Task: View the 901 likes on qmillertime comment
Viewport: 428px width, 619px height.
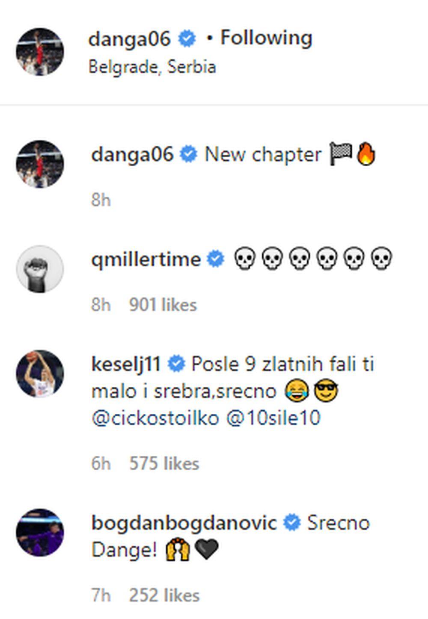Action: [163, 305]
